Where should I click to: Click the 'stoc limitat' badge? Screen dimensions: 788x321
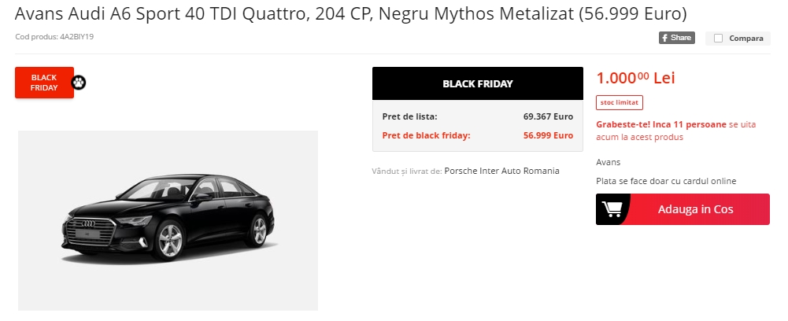click(620, 102)
